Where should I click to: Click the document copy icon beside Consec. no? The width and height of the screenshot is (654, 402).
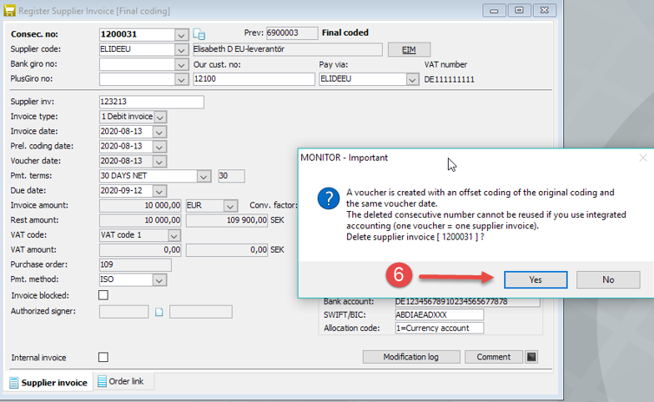(199, 34)
